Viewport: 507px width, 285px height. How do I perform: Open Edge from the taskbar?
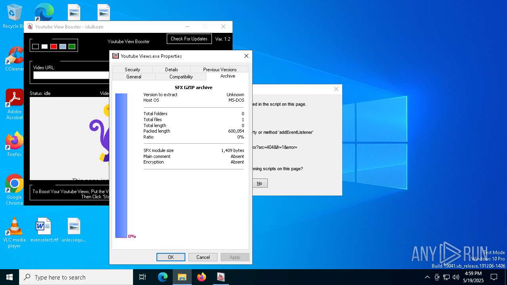[x=163, y=277]
